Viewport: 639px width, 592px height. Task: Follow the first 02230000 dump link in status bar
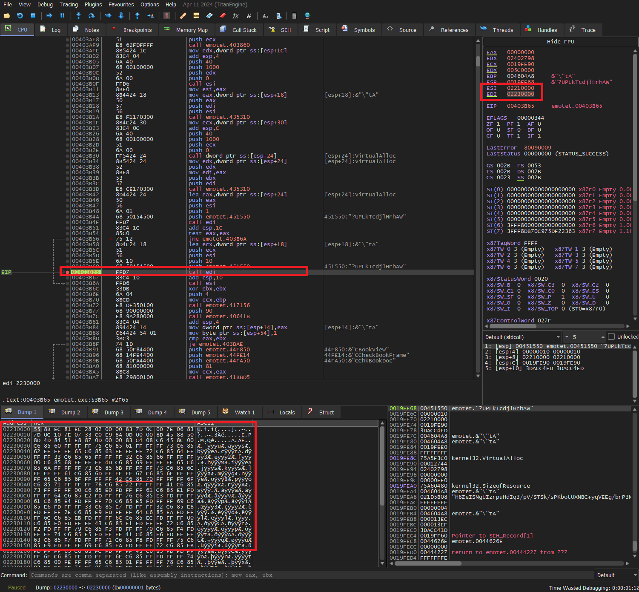tap(66, 587)
